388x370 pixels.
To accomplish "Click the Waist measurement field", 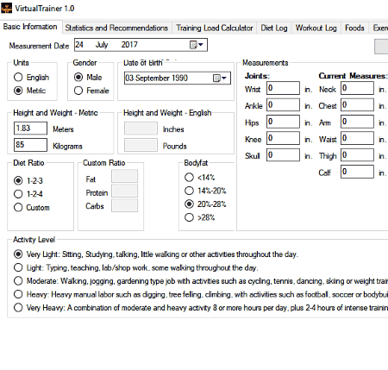I will point(357,138).
